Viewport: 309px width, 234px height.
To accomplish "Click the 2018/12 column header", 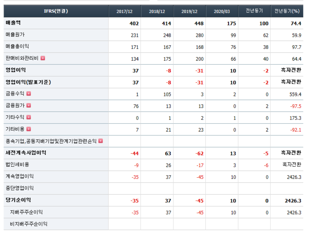I will pos(157,11).
